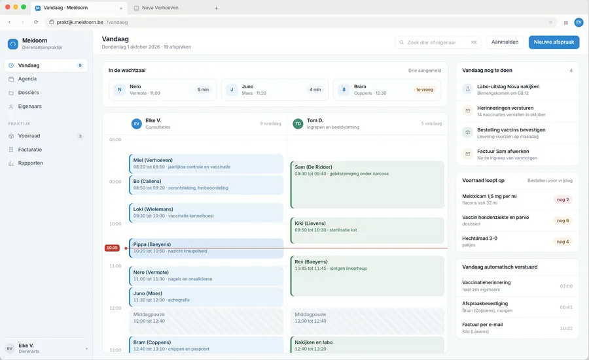The image size is (589, 360).
Task: Click the person icon beside Eigenaars
Action: click(11, 106)
